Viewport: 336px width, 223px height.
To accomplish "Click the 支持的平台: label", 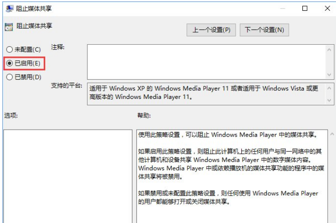I will click(x=66, y=85).
